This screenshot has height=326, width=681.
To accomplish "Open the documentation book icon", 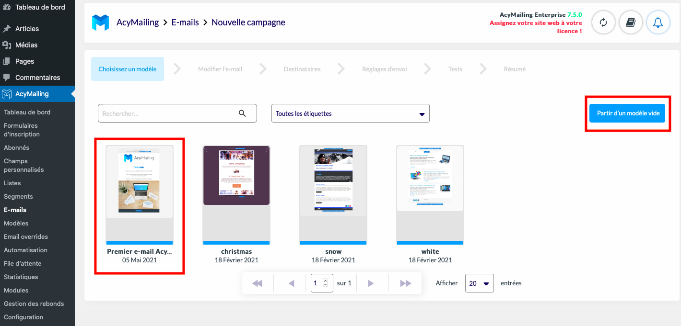I will click(631, 22).
